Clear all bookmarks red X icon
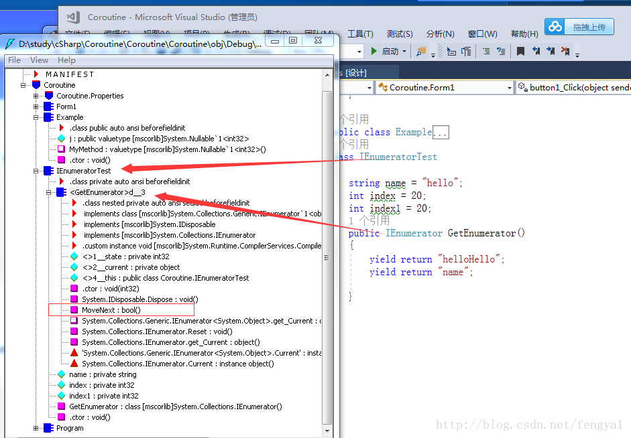The width and height of the screenshot is (631, 438). 565,51
